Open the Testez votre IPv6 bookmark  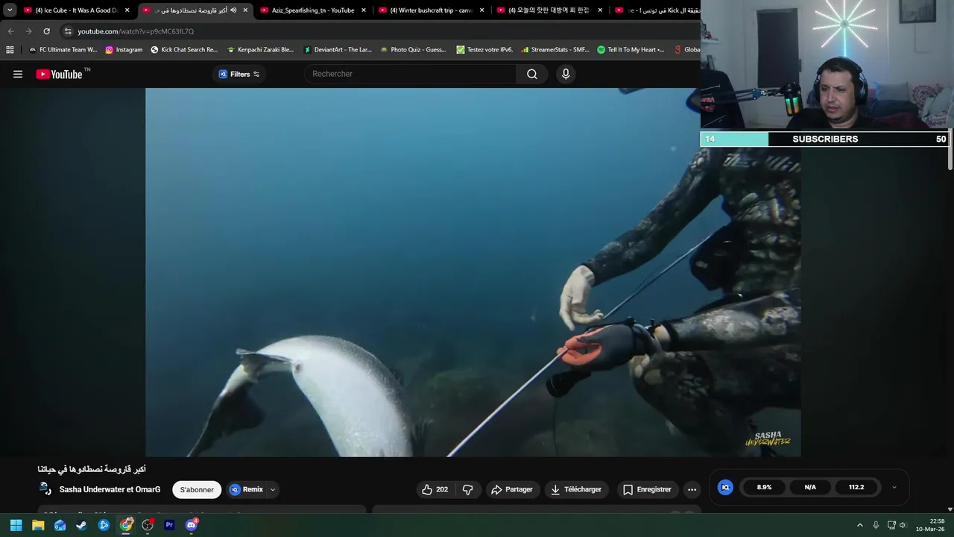click(x=485, y=50)
